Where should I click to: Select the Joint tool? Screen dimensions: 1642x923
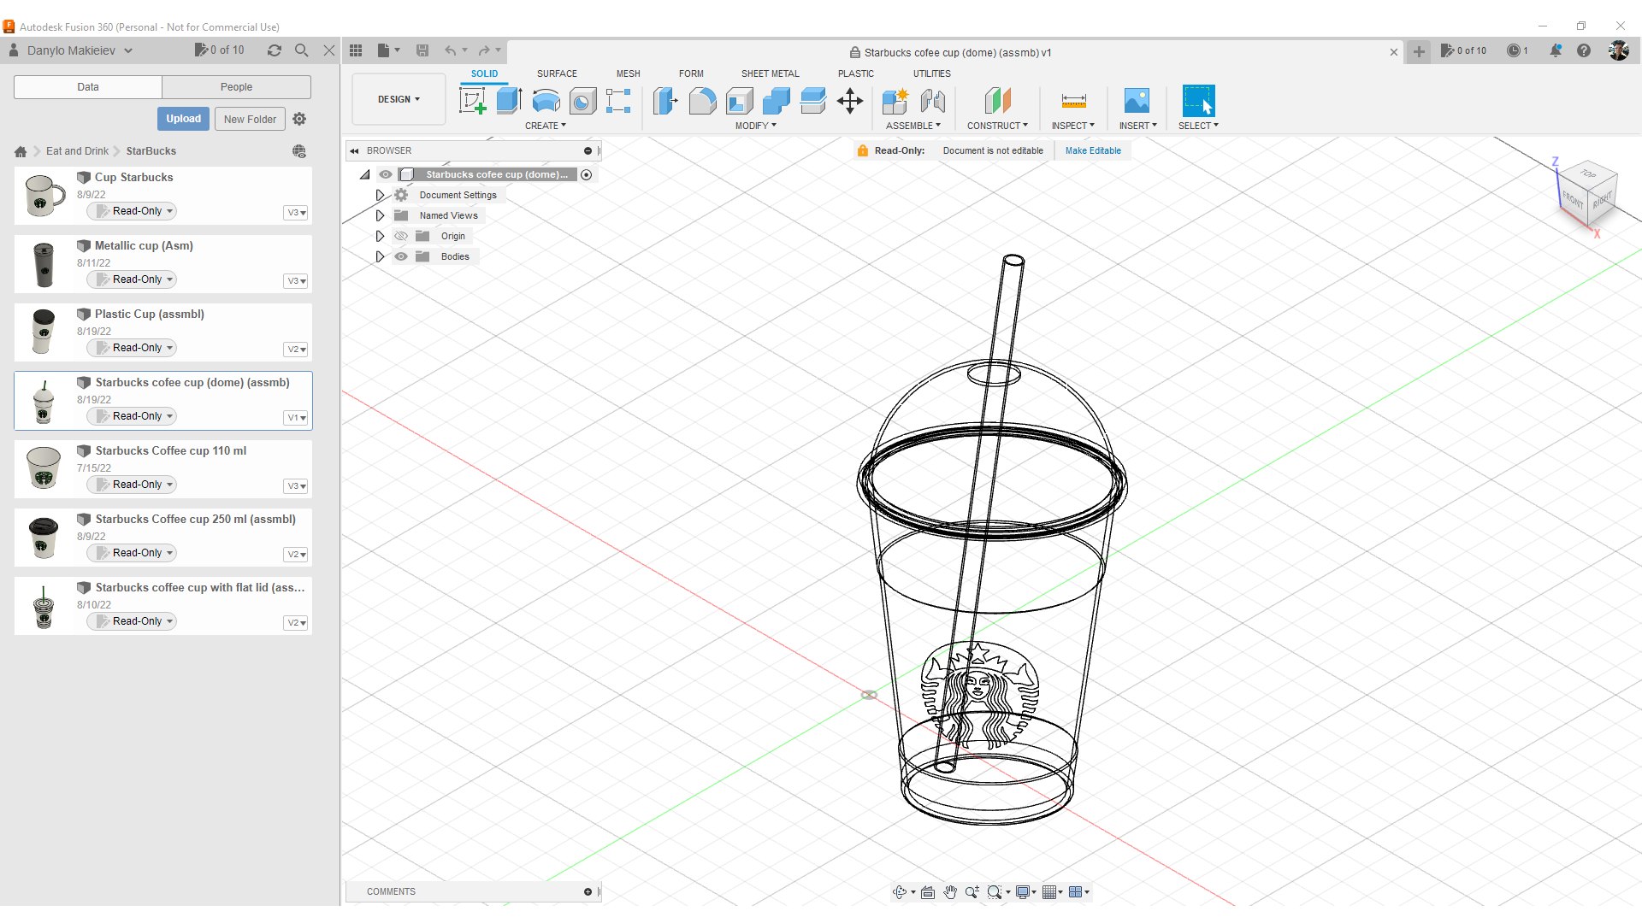pyautogui.click(x=933, y=101)
